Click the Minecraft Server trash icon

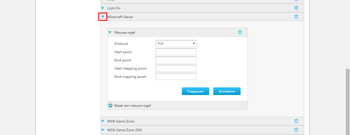pyautogui.click(x=296, y=17)
